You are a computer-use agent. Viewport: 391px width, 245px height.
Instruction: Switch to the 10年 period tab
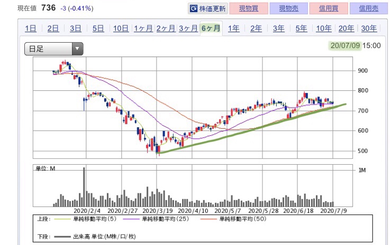coord(324,29)
